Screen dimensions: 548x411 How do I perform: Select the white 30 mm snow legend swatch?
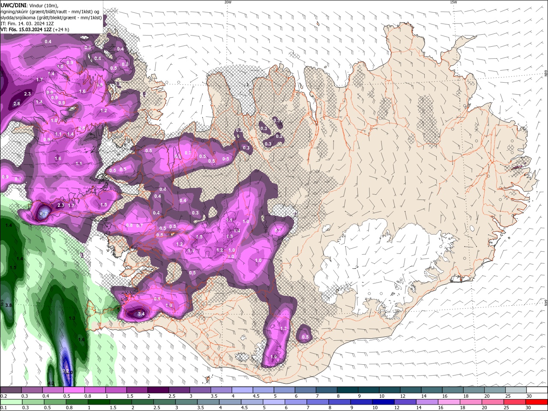(x=537, y=390)
